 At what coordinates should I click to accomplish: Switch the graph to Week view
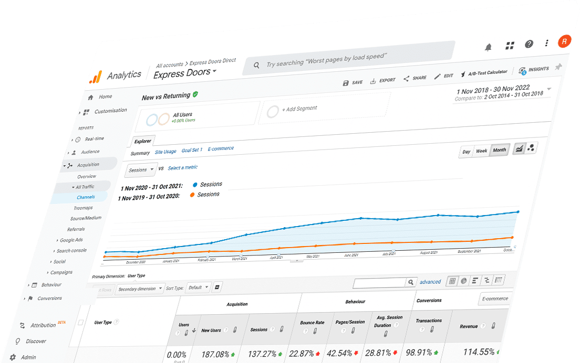482,151
